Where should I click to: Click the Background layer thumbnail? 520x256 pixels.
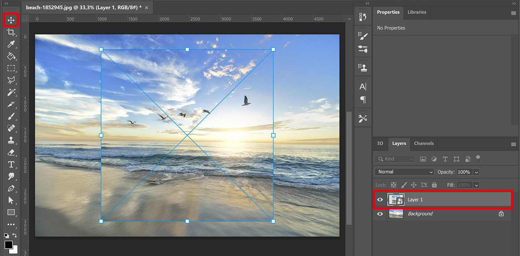pyautogui.click(x=396, y=213)
